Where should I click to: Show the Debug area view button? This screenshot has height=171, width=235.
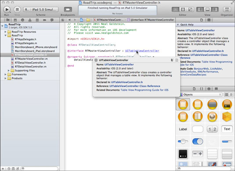click(x=207, y=10)
